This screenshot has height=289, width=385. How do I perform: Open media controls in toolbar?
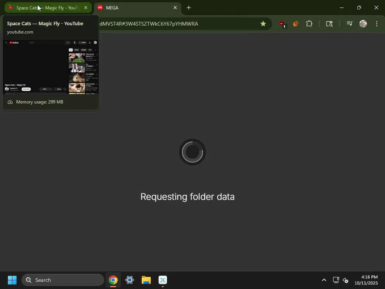349,24
